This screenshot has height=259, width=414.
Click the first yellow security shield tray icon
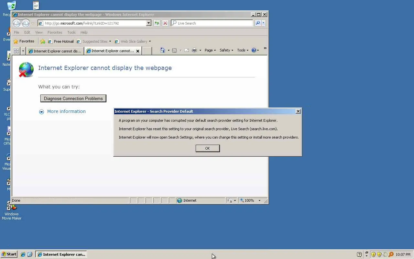click(x=373, y=254)
